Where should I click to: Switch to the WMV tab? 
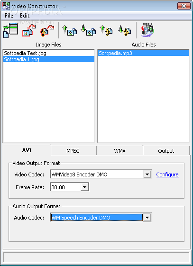pyautogui.click(x=119, y=151)
